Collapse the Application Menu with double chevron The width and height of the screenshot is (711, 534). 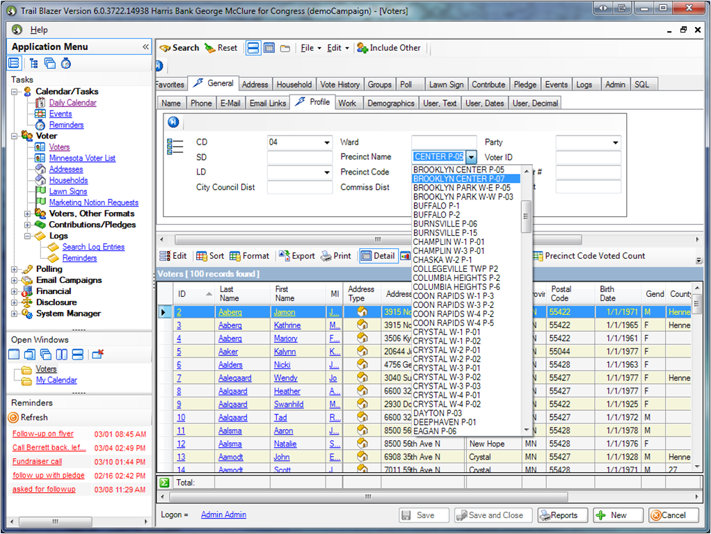click(x=145, y=47)
